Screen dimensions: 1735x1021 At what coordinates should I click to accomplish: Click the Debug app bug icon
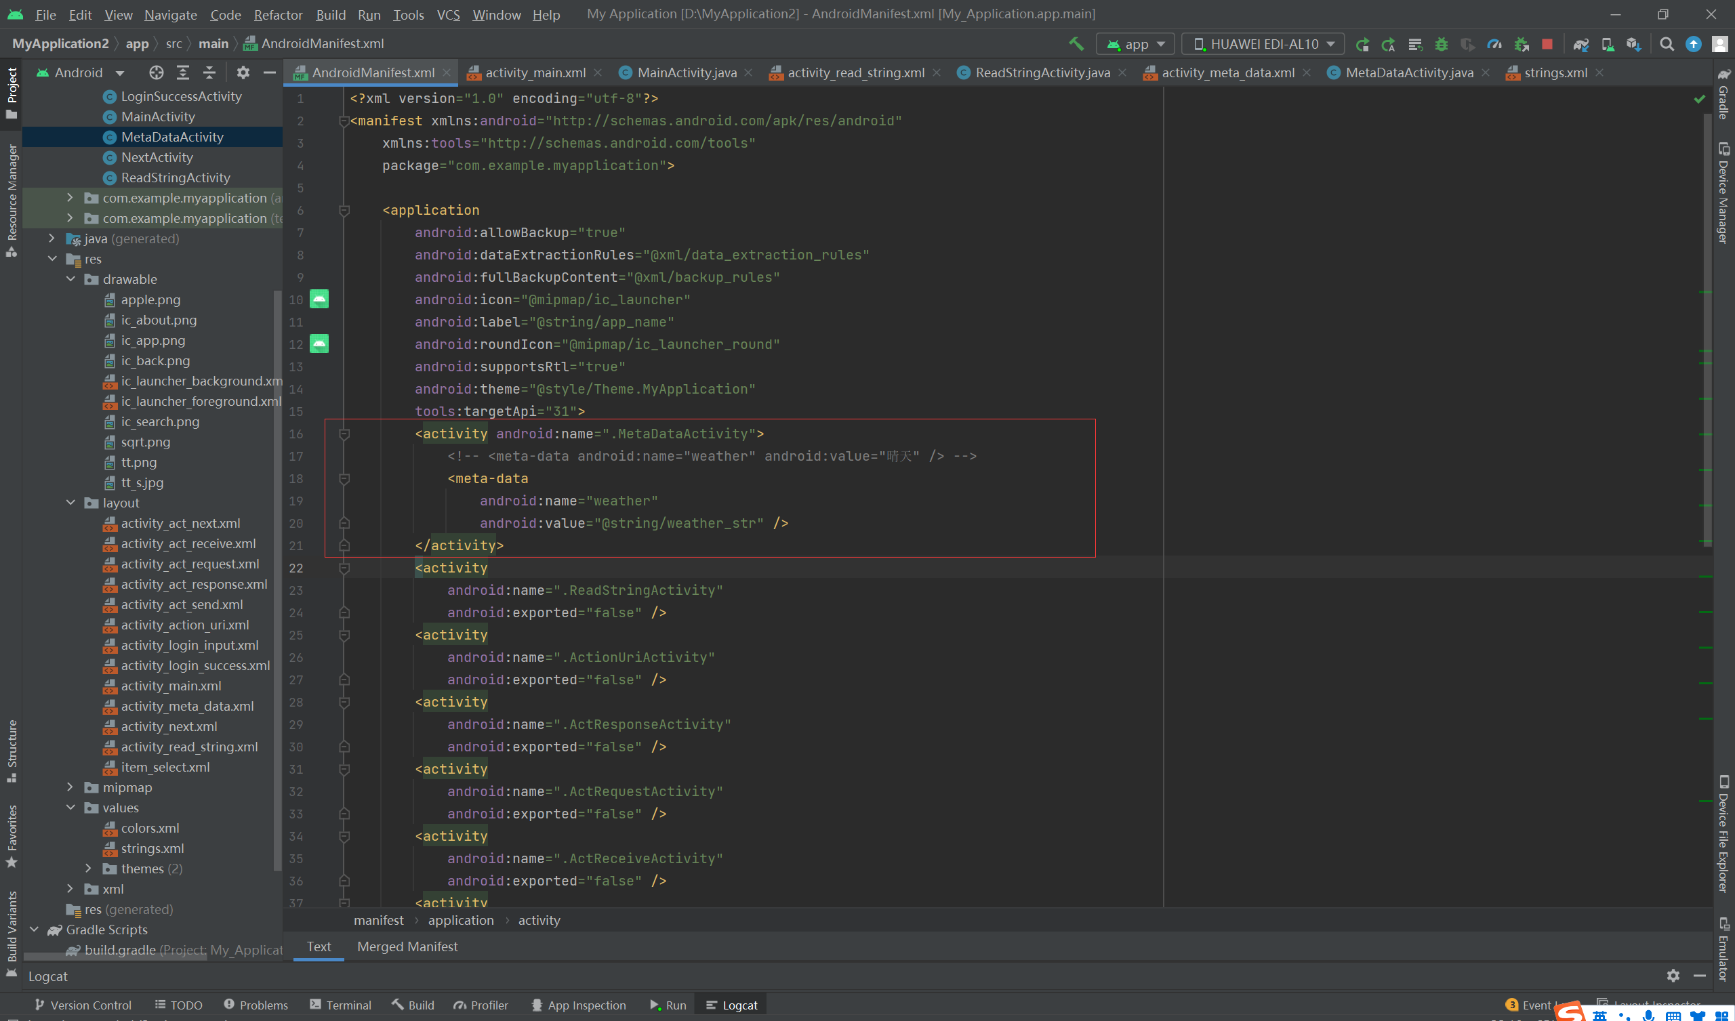pos(1441,44)
